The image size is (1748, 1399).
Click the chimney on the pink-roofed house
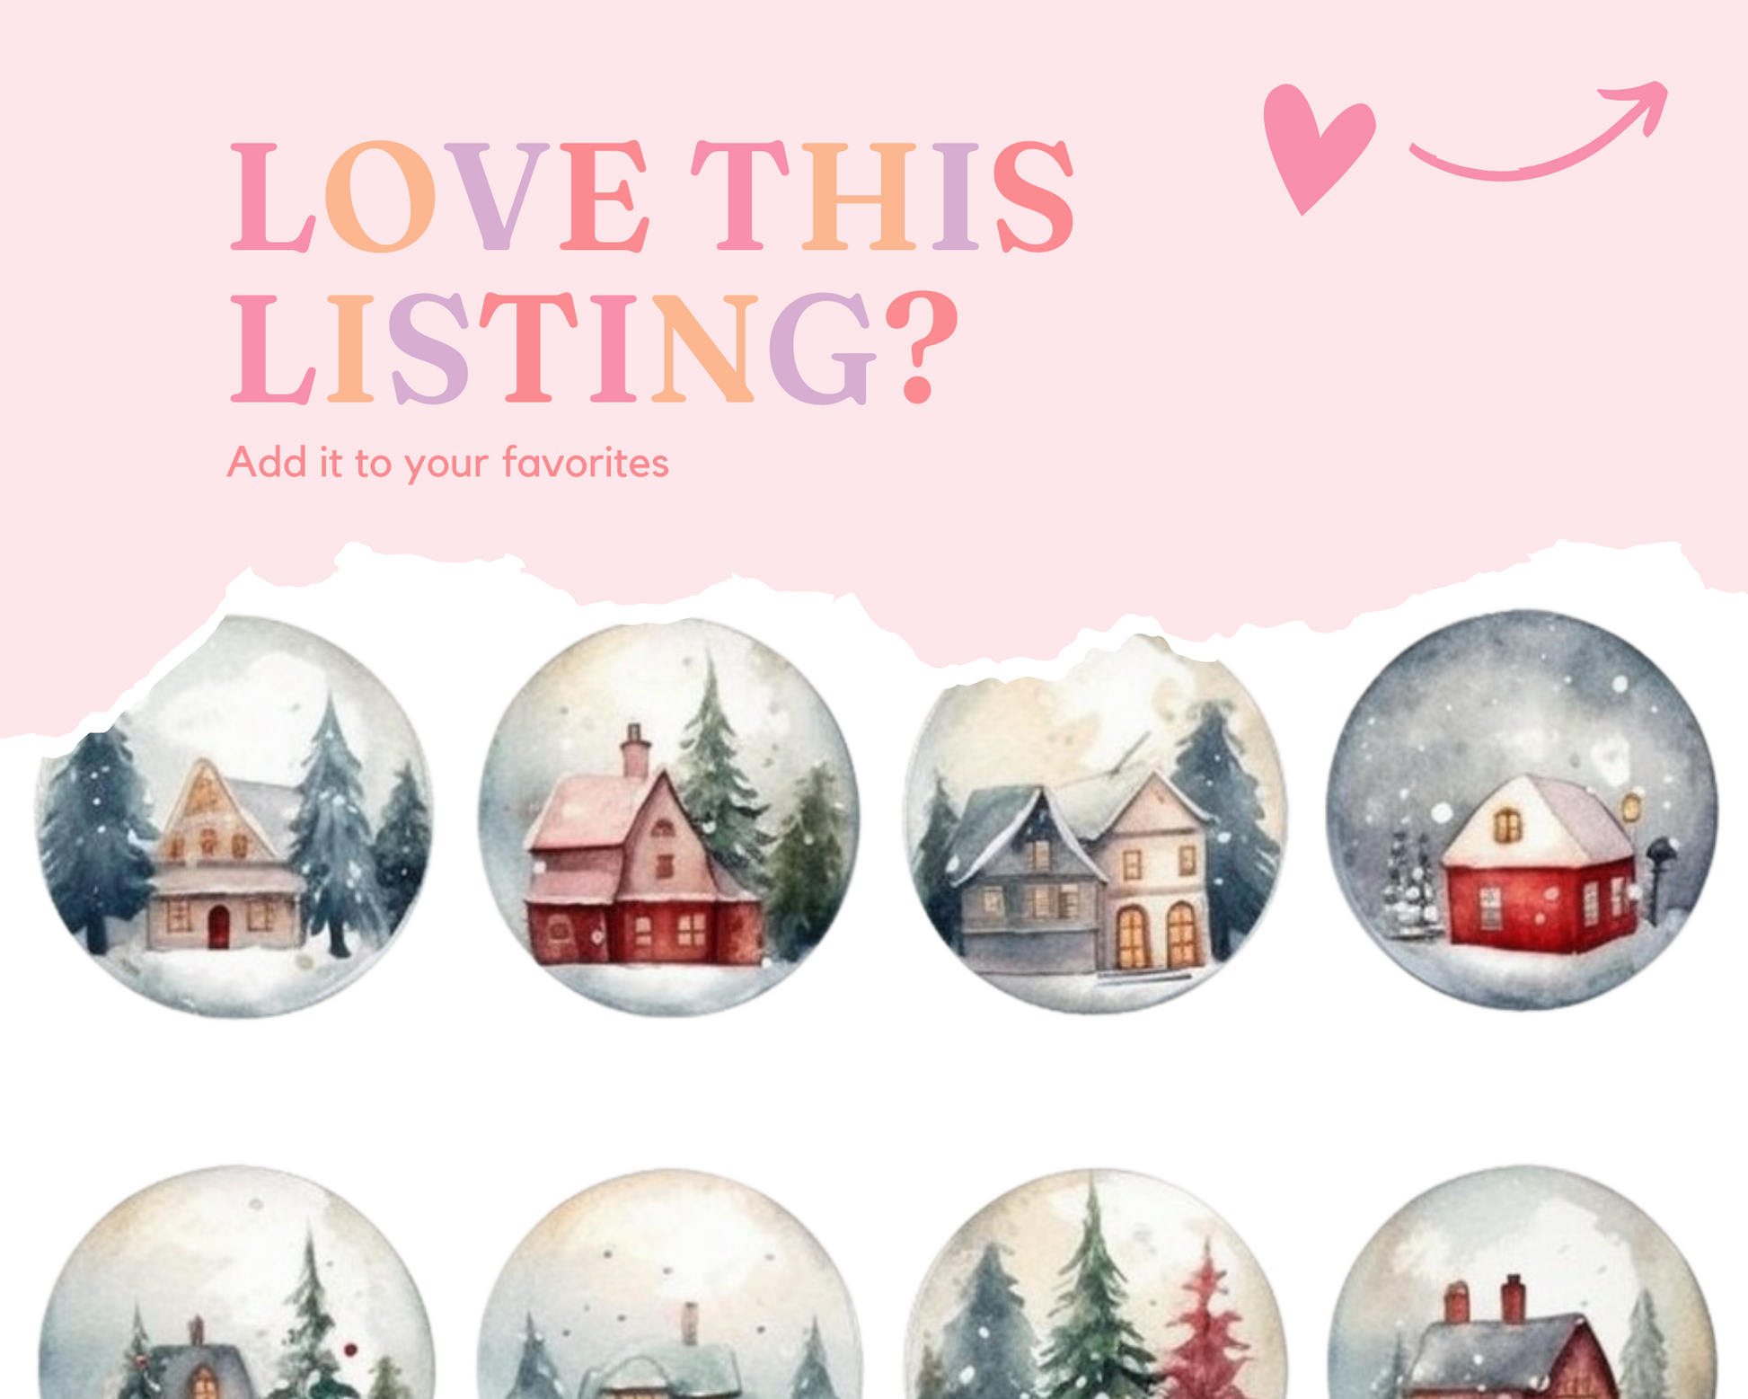pyautogui.click(x=635, y=751)
